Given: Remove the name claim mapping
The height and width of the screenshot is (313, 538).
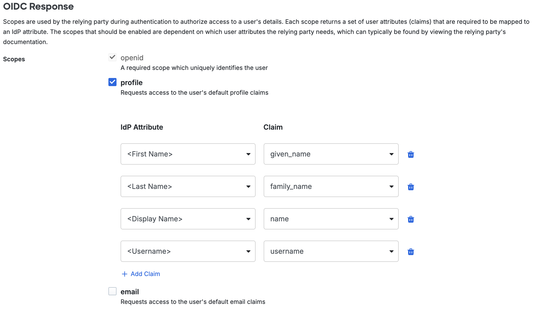Looking at the screenshot, I should pyautogui.click(x=411, y=219).
